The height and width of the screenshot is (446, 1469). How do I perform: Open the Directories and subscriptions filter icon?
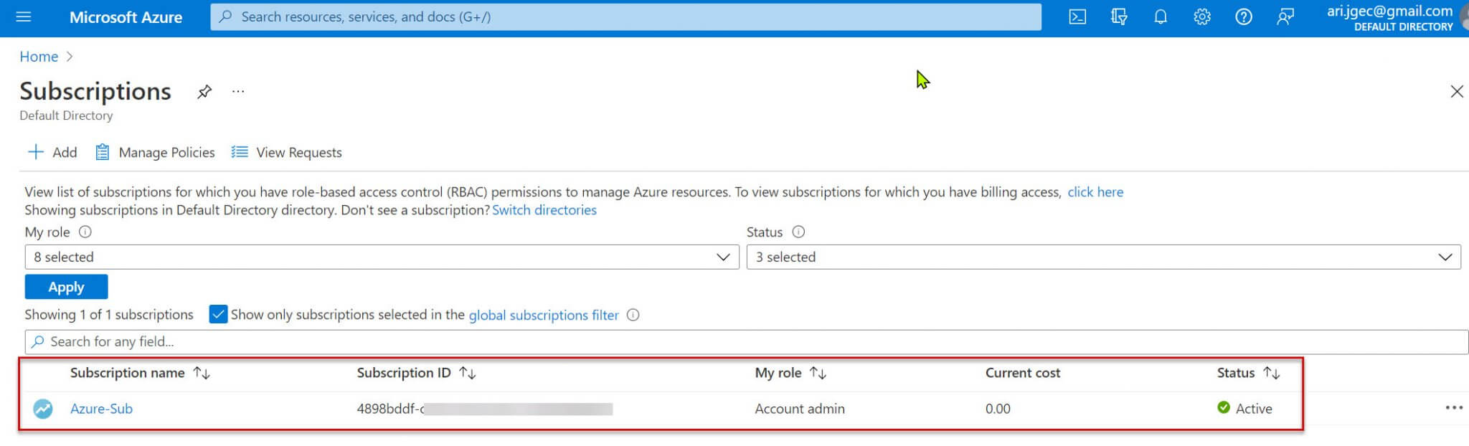[x=1119, y=16]
